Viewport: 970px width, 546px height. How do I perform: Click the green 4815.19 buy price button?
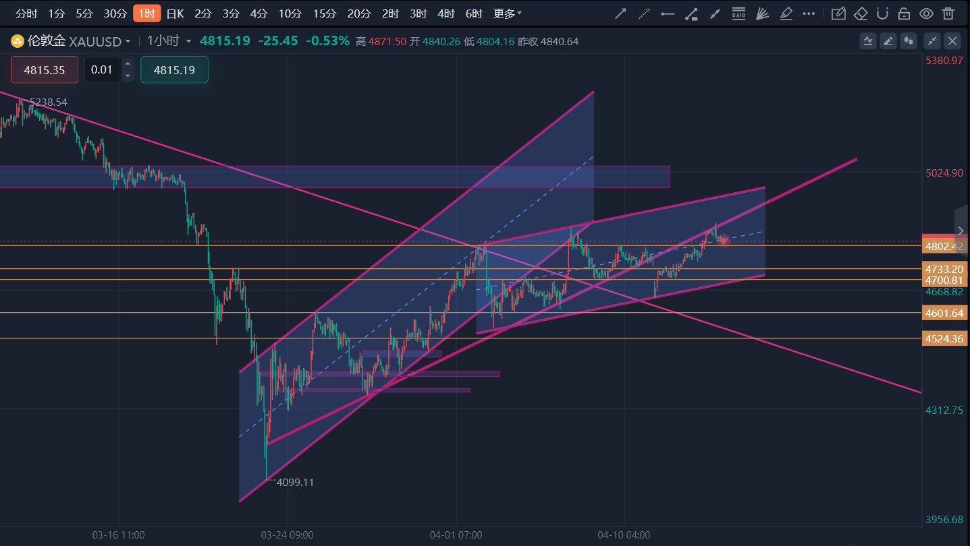pos(174,69)
